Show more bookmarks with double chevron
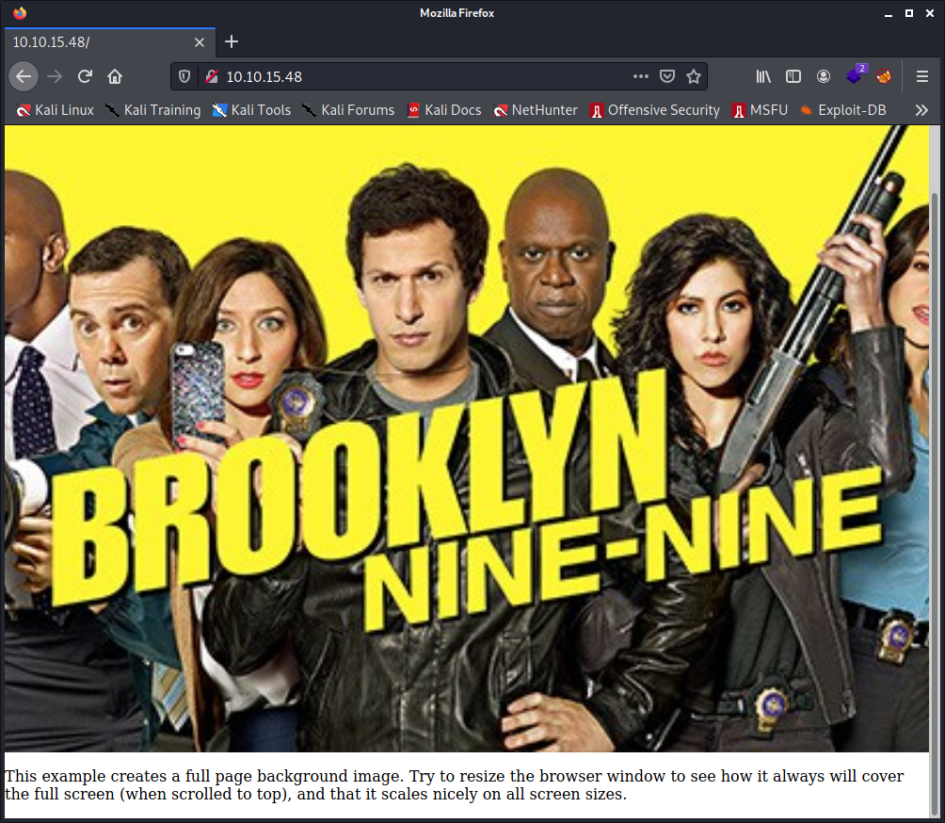The image size is (945, 823). coord(921,110)
